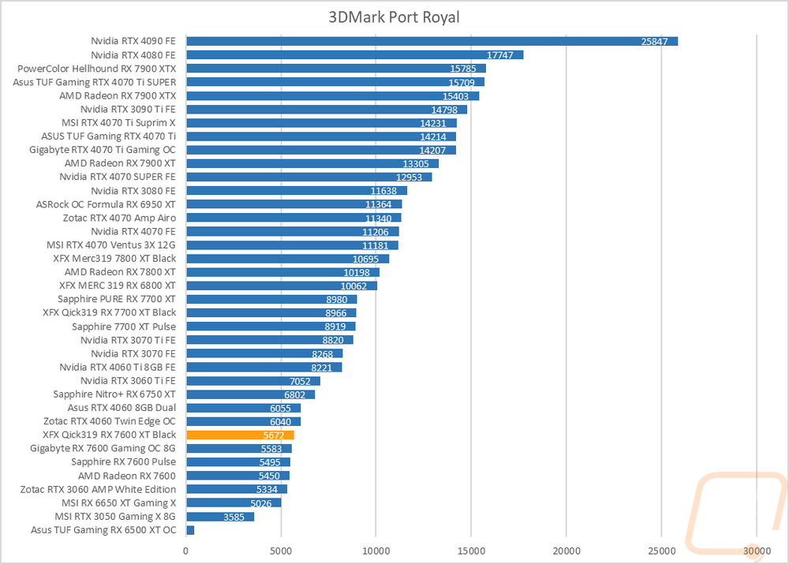Click the 8980 data label
789x564 pixels.
pyautogui.click(x=337, y=300)
